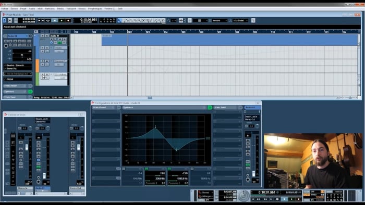Open the Audio menu

pos(32,9)
